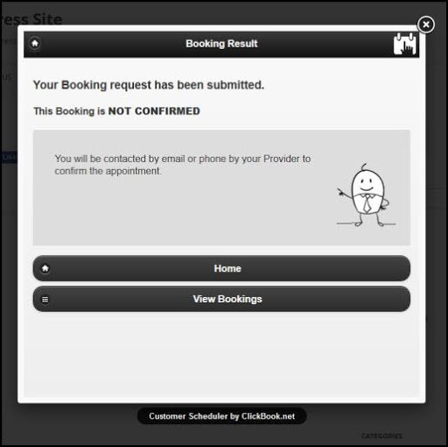Image resolution: width=448 pixels, height=447 pixels.
Task: Click the Booking Result header title
Action: coord(221,44)
